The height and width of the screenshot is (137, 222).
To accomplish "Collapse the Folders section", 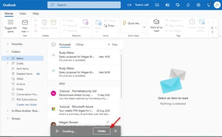I will point(7,52).
